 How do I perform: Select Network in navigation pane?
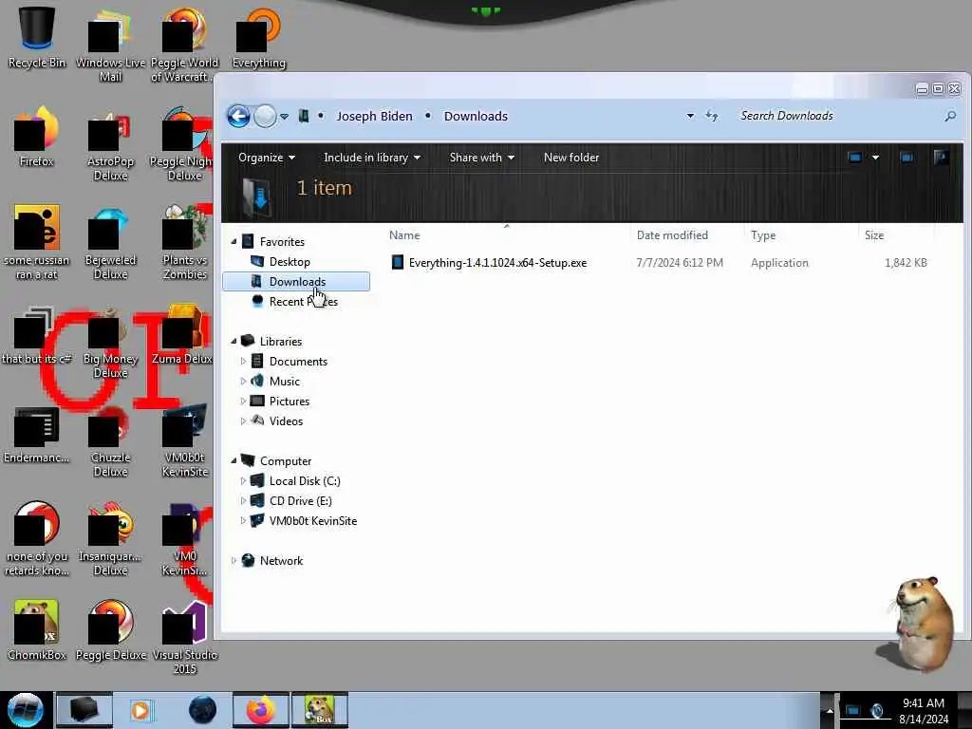[281, 560]
